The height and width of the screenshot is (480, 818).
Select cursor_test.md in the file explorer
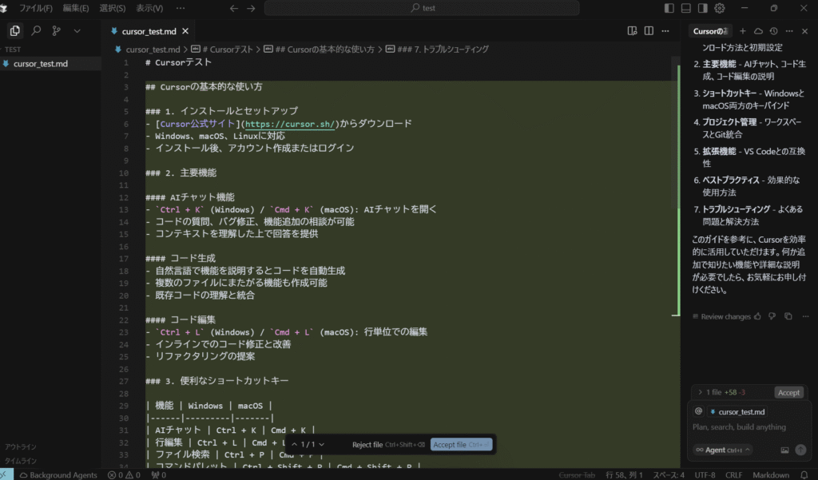[x=50, y=64]
